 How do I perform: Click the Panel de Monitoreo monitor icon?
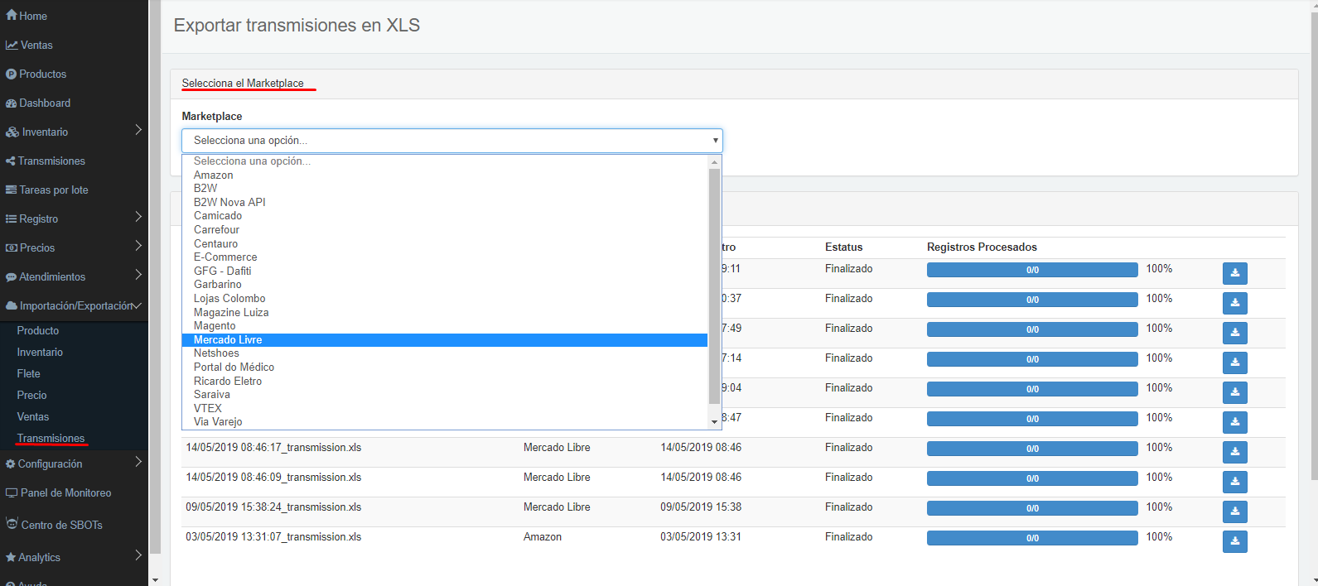[12, 492]
